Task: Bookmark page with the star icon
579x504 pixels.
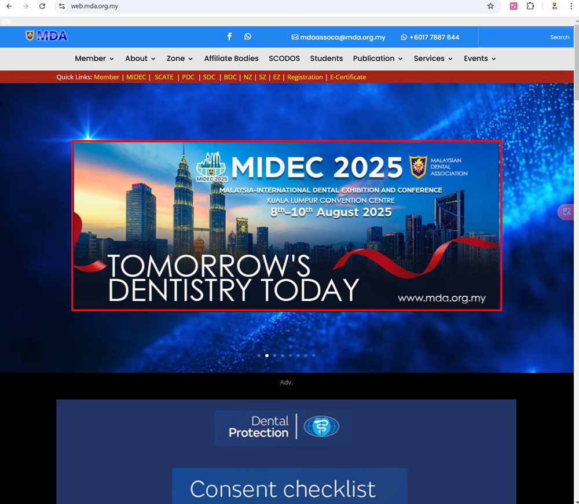Action: tap(490, 6)
